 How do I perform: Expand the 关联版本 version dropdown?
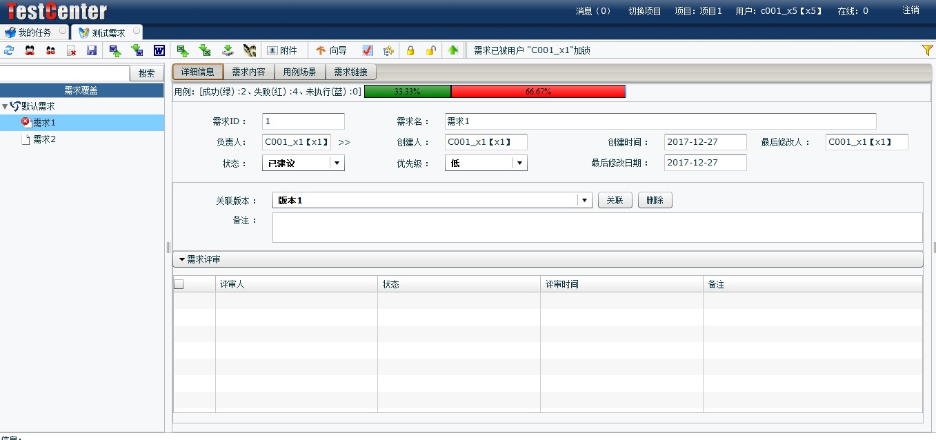coord(585,201)
